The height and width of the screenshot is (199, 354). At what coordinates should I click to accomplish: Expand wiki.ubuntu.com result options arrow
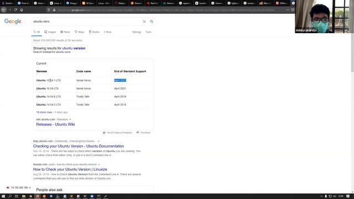pos(70,119)
